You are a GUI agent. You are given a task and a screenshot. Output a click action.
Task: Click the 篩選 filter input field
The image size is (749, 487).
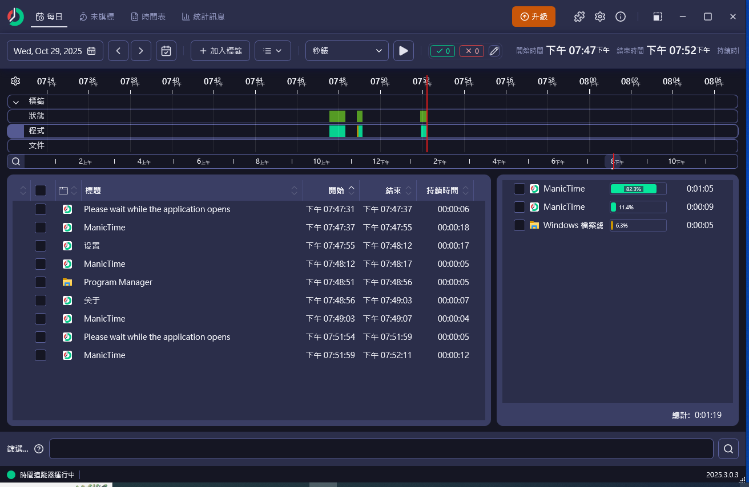coord(381,449)
